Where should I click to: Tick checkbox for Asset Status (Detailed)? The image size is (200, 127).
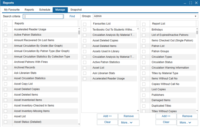click(6, 122)
